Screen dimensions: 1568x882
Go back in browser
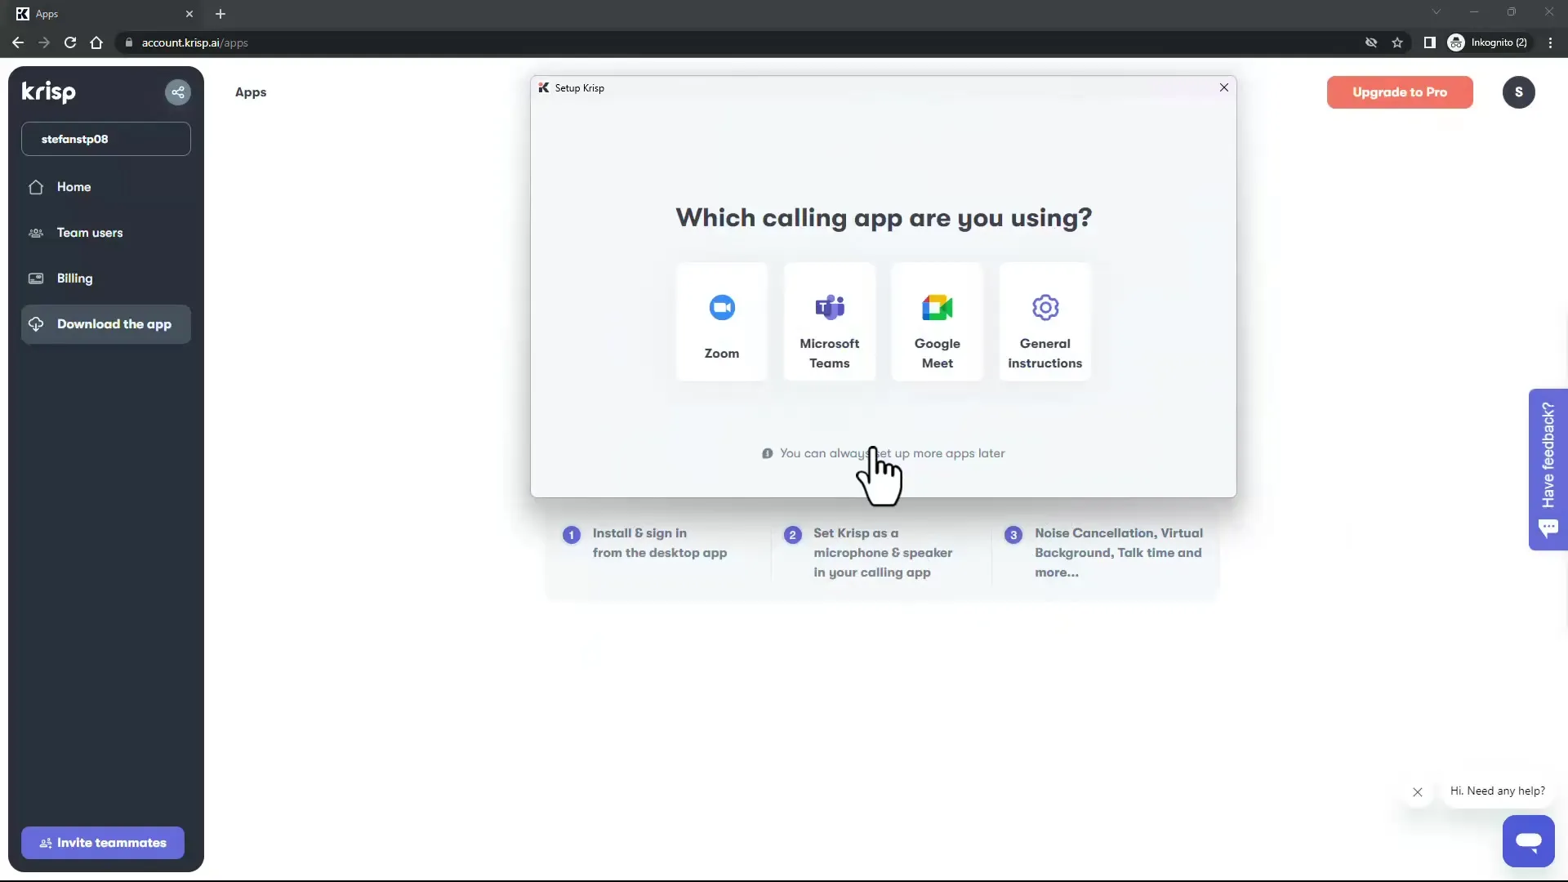pyautogui.click(x=18, y=42)
